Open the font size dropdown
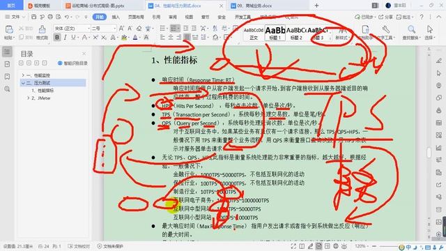Viewport: 446px width, 251px height. click(114, 28)
